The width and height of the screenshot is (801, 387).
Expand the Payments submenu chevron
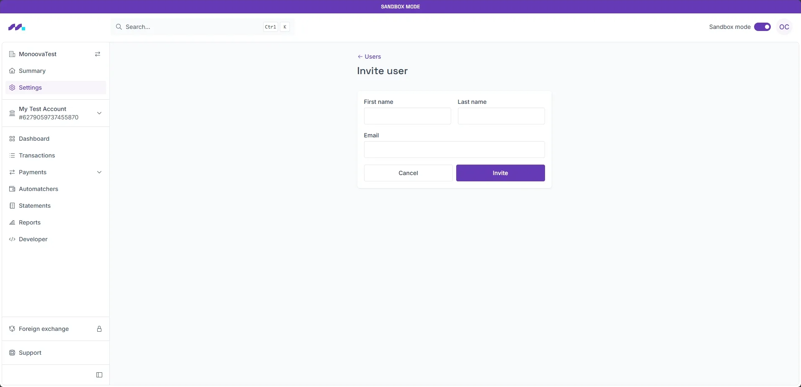[x=99, y=172]
